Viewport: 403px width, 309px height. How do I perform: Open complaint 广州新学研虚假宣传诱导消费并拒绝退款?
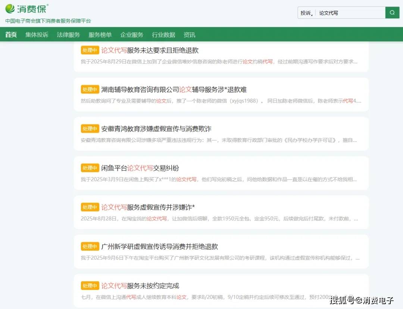coord(160,247)
